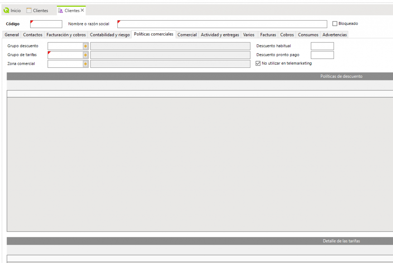Open Zona comercial lookup arrow
Image resolution: width=393 pixels, height=263 pixels.
(x=86, y=64)
